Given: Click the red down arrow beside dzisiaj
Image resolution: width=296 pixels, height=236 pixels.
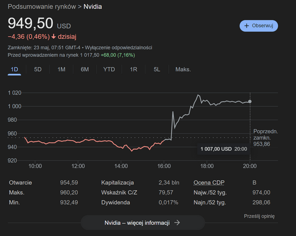Looking at the screenshot, I should pyautogui.click(x=54, y=36).
